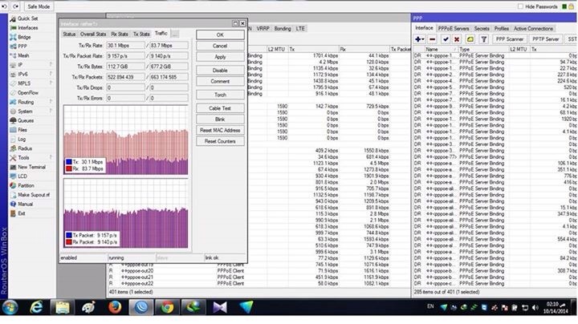The height and width of the screenshot is (324, 578).
Task: Click the yellow Comment icon in PPP window
Action: (x=470, y=39)
